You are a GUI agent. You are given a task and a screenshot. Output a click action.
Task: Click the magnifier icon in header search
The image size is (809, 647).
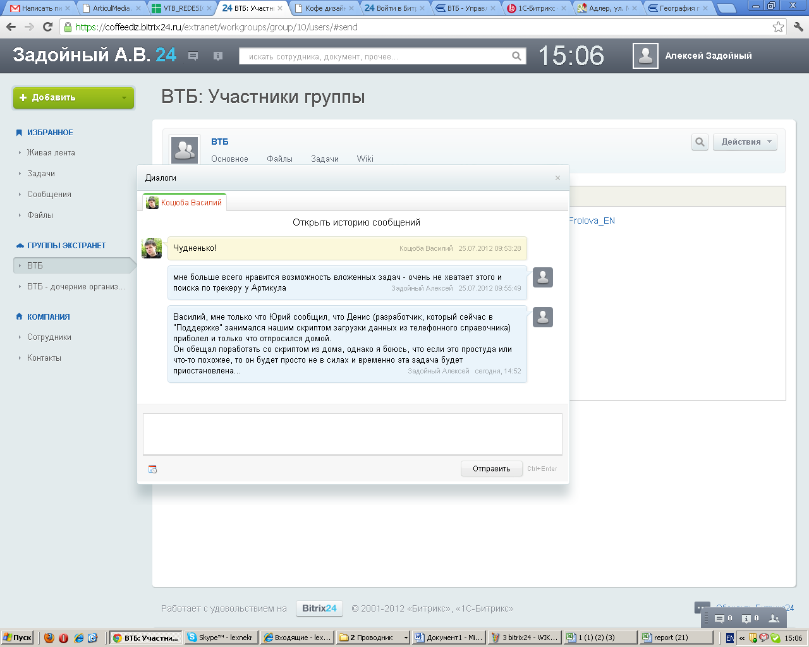click(516, 56)
